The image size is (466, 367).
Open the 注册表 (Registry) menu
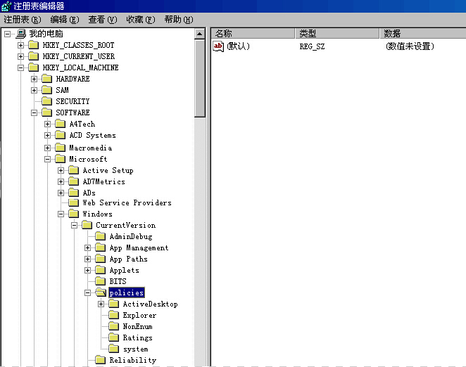23,20
